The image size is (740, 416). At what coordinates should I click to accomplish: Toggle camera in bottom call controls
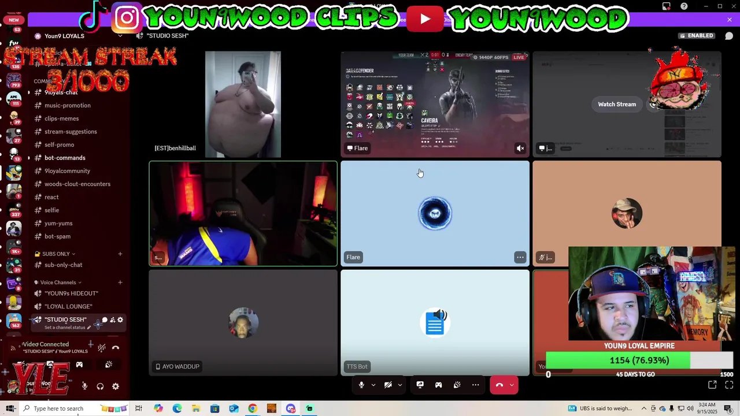(388, 385)
